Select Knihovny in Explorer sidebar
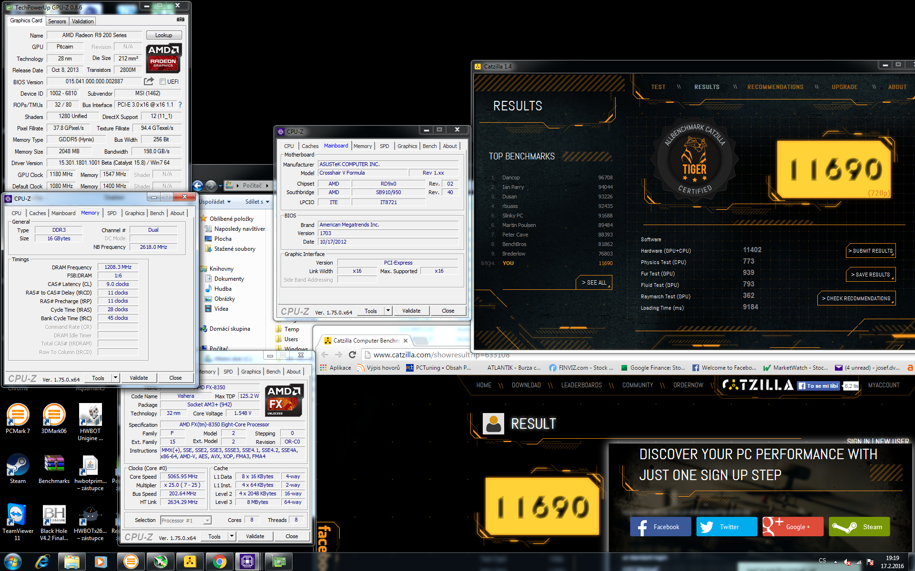Image resolution: width=915 pixels, height=571 pixels. (222, 269)
